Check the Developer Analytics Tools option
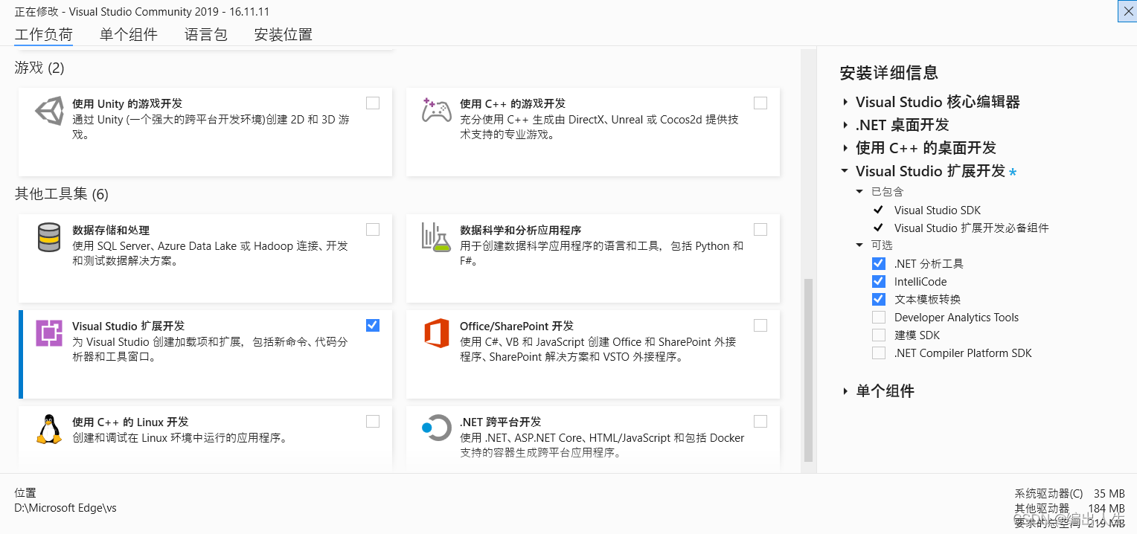This screenshot has height=534, width=1137. click(x=879, y=317)
